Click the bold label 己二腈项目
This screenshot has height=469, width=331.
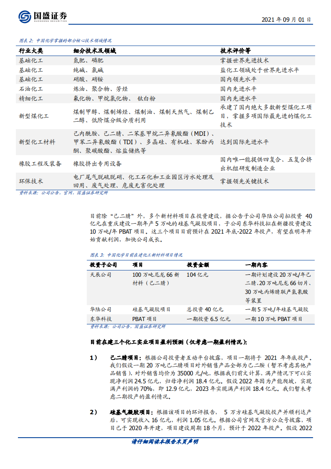[x=126, y=357]
